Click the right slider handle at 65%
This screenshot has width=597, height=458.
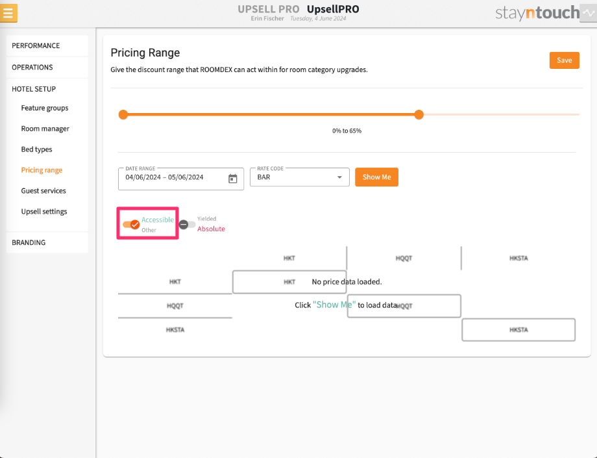419,115
